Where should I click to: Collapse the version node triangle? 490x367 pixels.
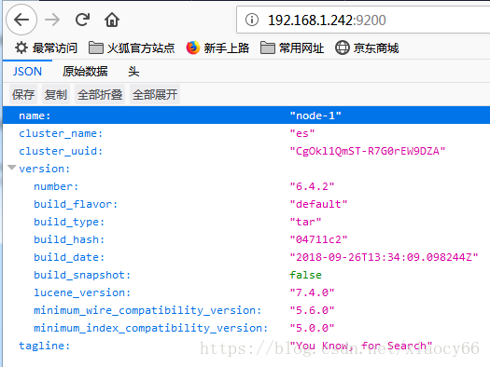pos(12,168)
